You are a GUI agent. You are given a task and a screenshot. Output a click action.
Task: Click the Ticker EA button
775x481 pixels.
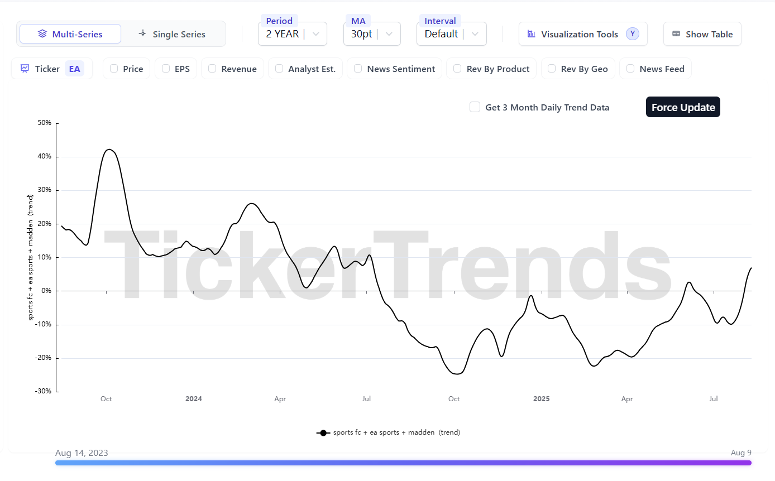coord(52,69)
